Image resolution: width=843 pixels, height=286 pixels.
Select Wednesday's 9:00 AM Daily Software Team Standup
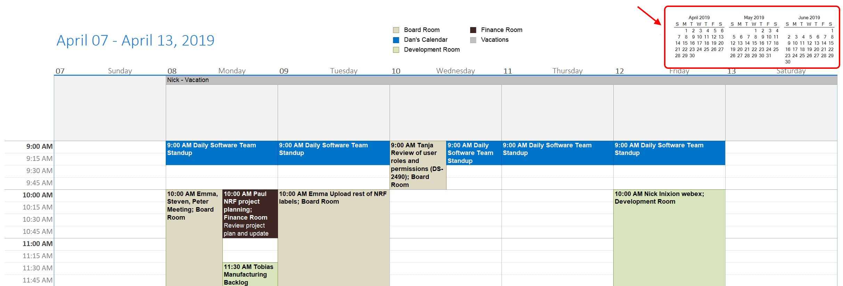tap(474, 153)
